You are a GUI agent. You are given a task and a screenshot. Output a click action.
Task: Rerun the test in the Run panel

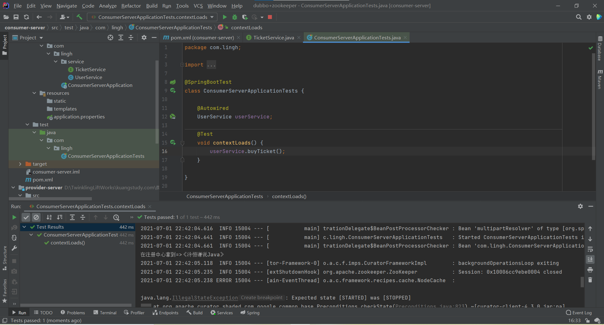(x=14, y=217)
